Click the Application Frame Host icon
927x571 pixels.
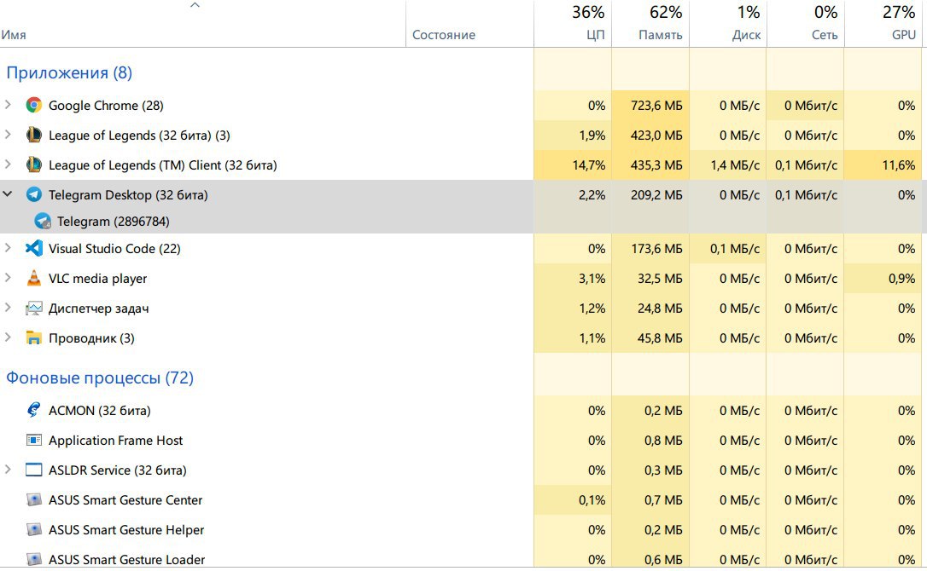pos(33,440)
